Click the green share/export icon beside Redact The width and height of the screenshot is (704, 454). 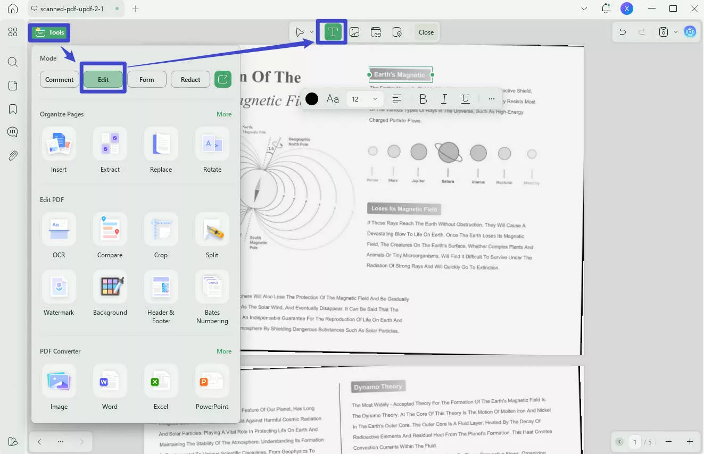click(223, 79)
